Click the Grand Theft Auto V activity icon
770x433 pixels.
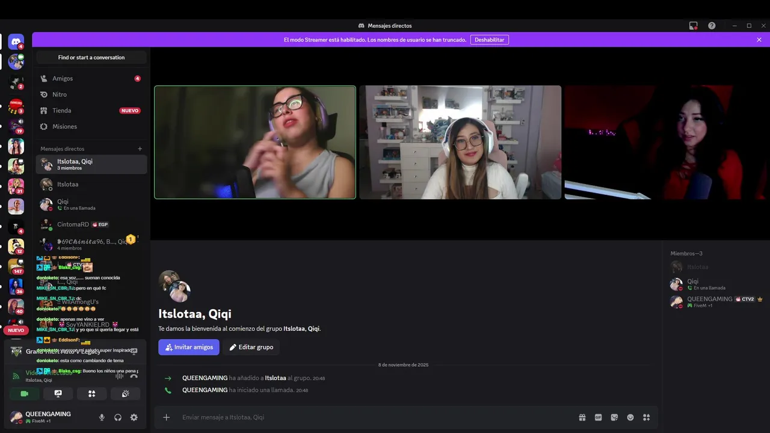point(16,352)
